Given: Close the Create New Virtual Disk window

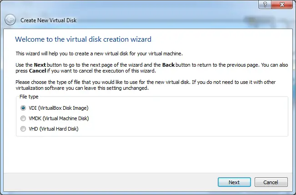Looking at the screenshot, I should coord(282,5).
